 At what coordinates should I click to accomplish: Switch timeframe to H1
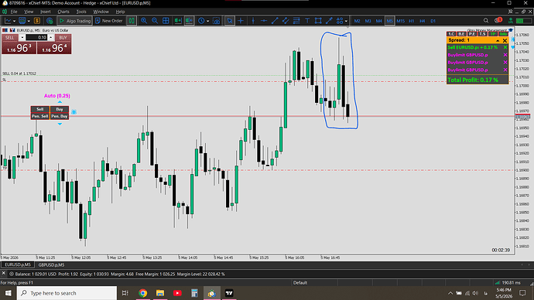(412, 21)
